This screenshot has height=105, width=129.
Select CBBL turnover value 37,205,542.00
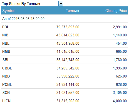68,68
